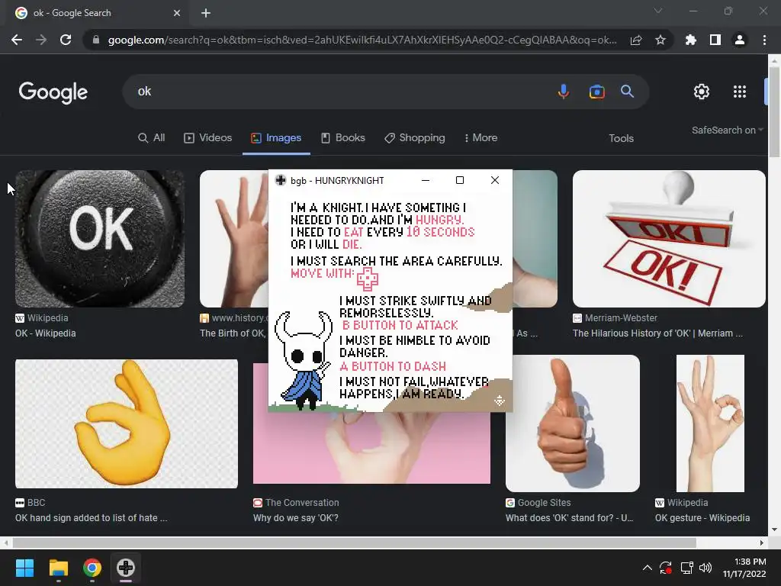
Task: Close the 'ok - Google Search' tab
Action: (x=177, y=13)
